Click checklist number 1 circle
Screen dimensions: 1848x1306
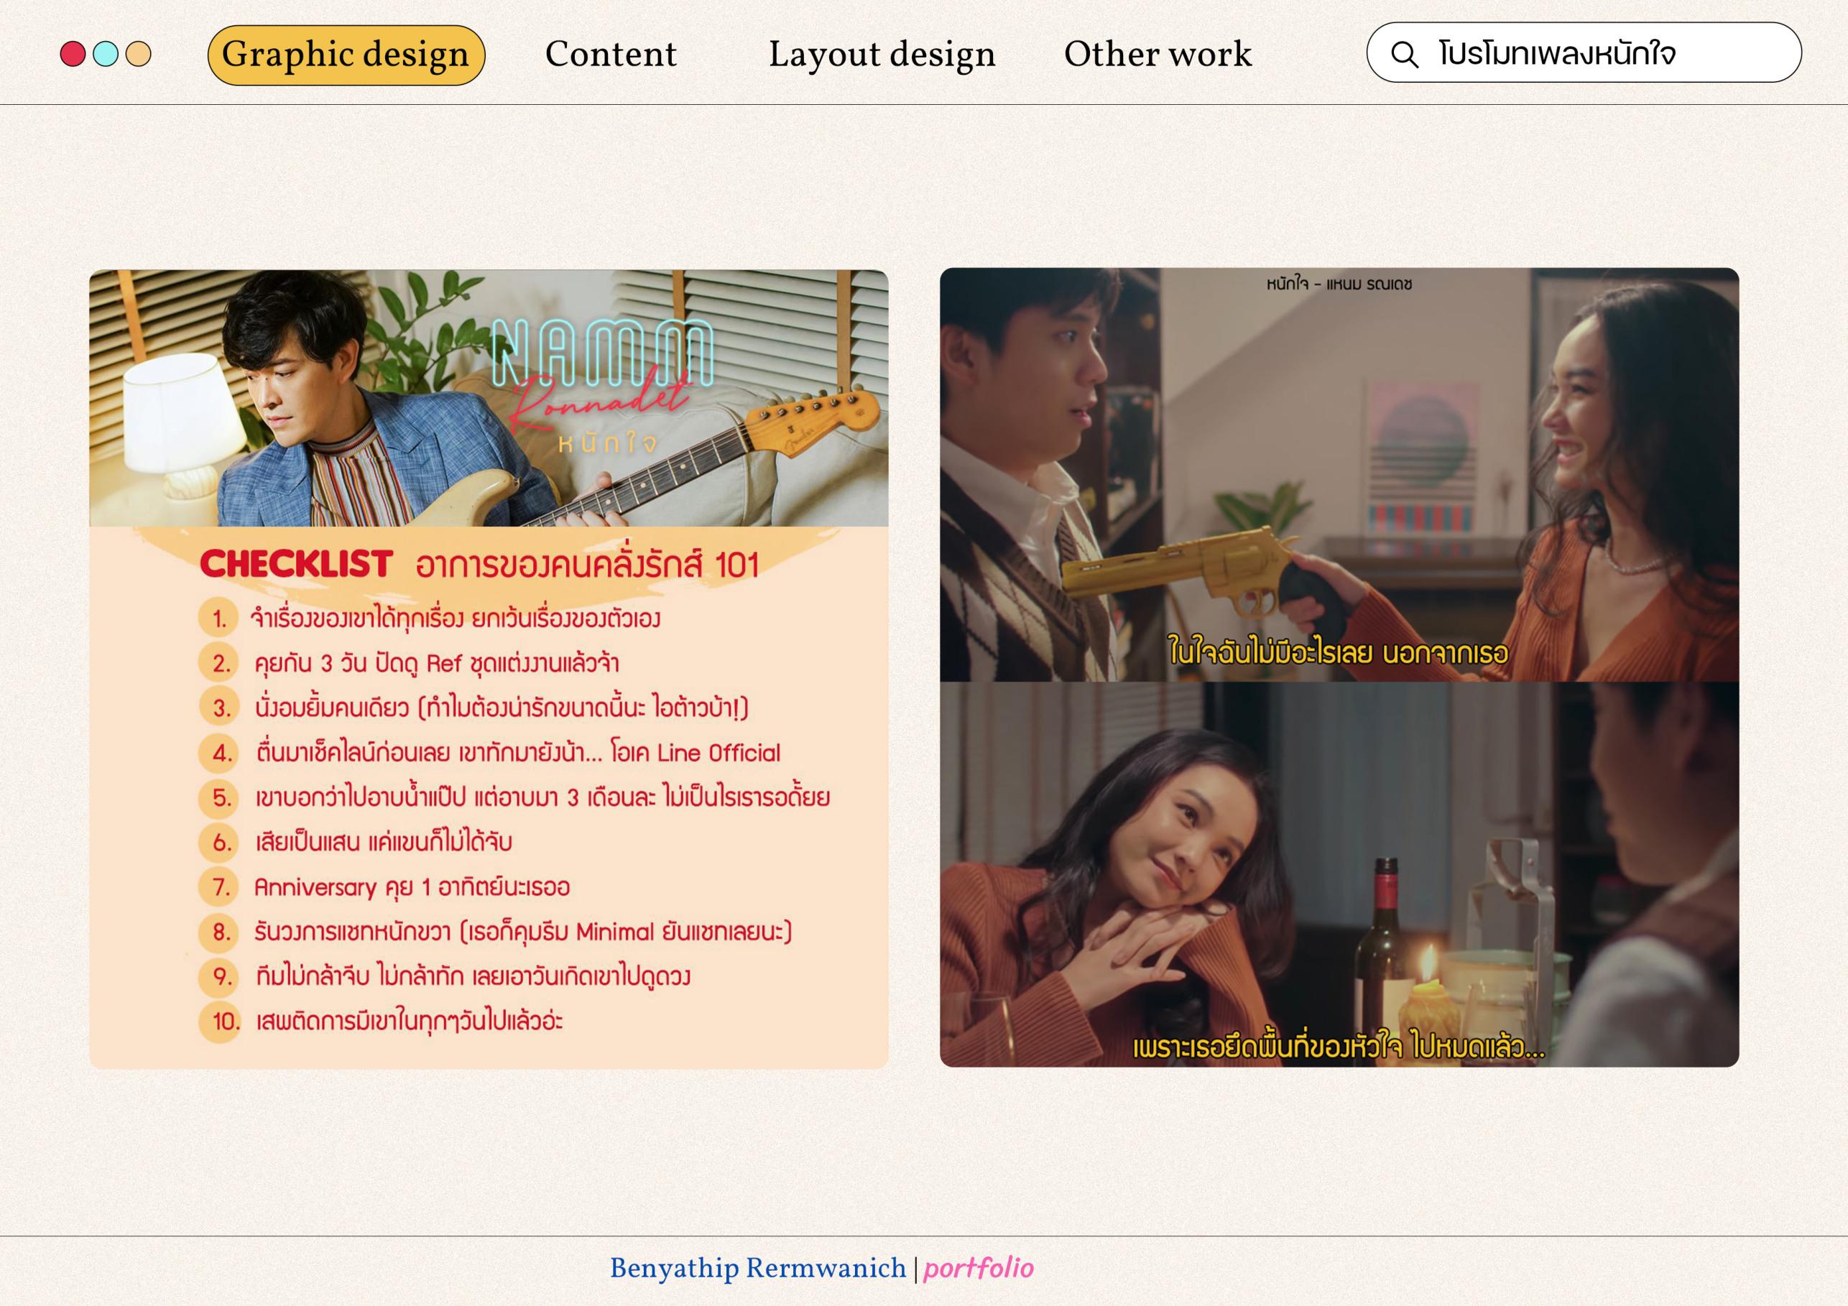[218, 618]
